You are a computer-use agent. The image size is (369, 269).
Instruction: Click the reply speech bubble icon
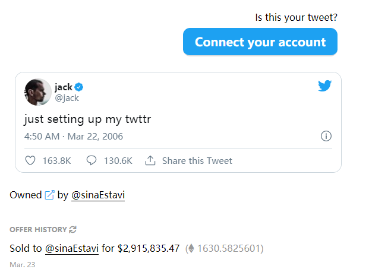92,160
